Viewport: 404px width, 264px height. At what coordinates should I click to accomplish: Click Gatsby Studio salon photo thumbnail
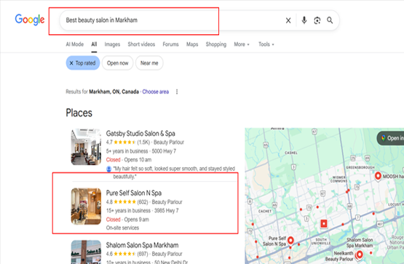pos(86,147)
